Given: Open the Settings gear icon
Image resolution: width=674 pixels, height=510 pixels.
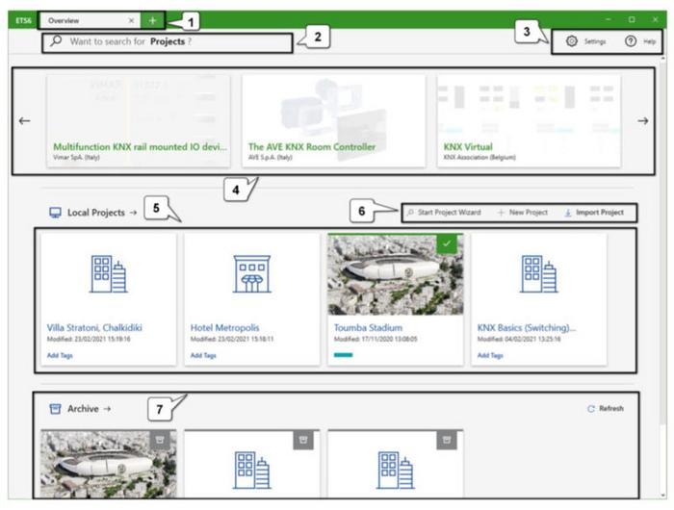Looking at the screenshot, I should coord(571,41).
